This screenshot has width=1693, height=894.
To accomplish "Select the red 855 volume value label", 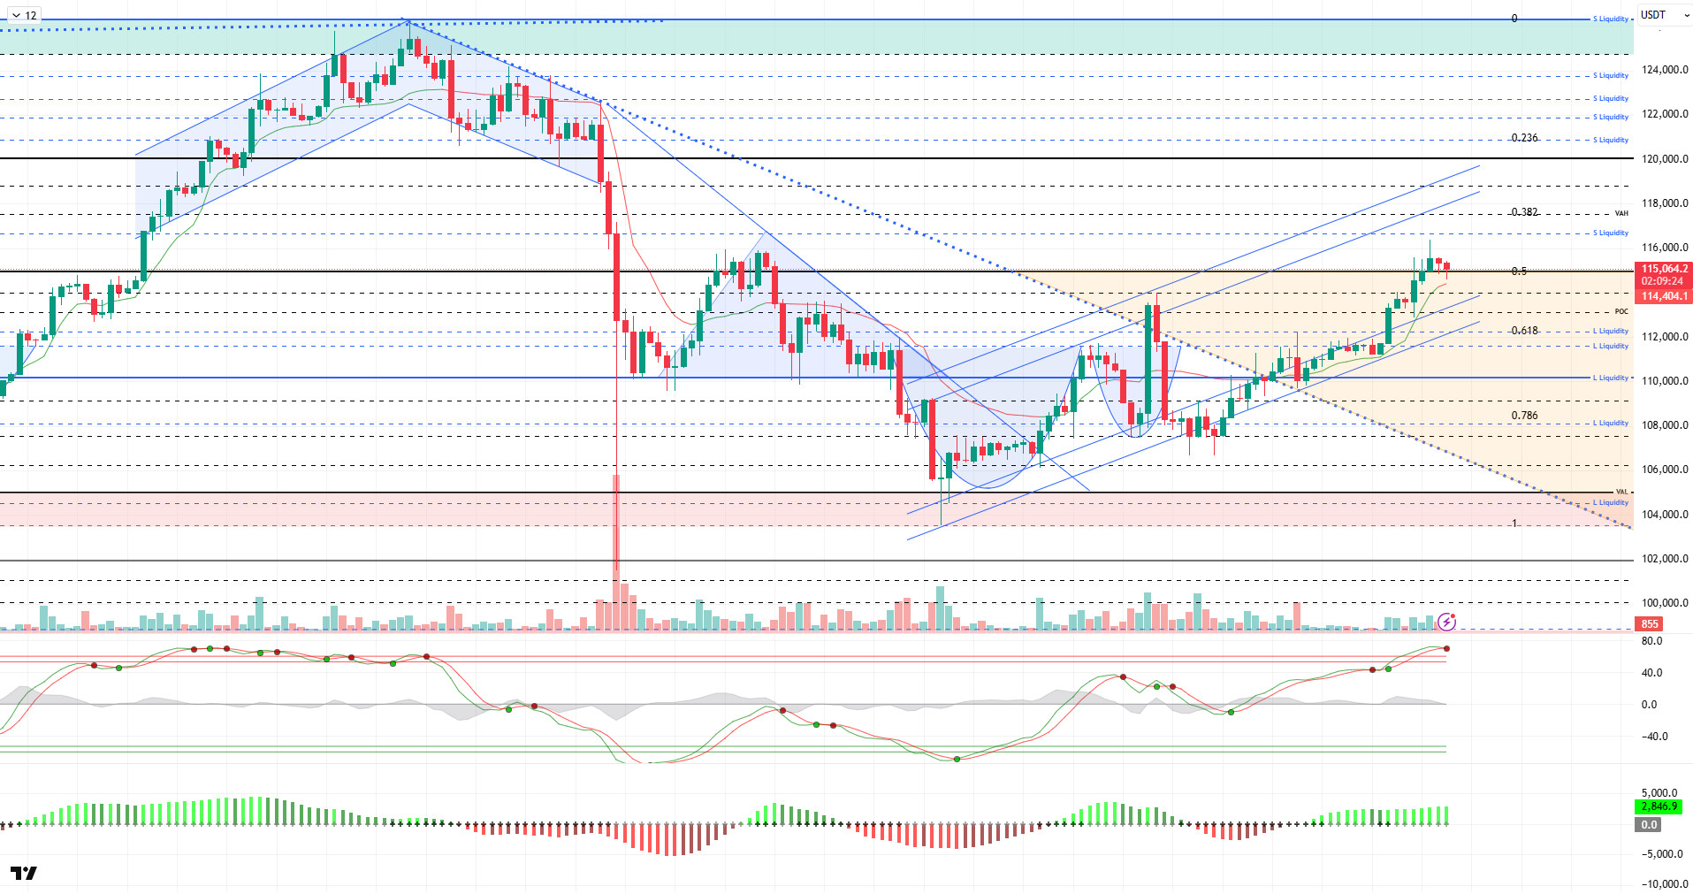I will (1650, 624).
